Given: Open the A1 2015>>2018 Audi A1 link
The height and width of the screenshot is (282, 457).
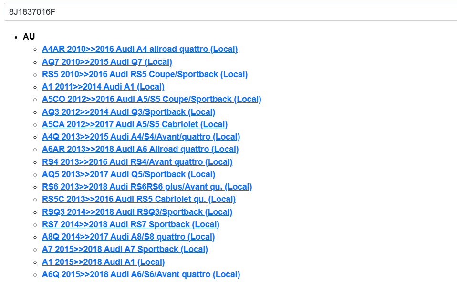Looking at the screenshot, I should pos(103,262).
